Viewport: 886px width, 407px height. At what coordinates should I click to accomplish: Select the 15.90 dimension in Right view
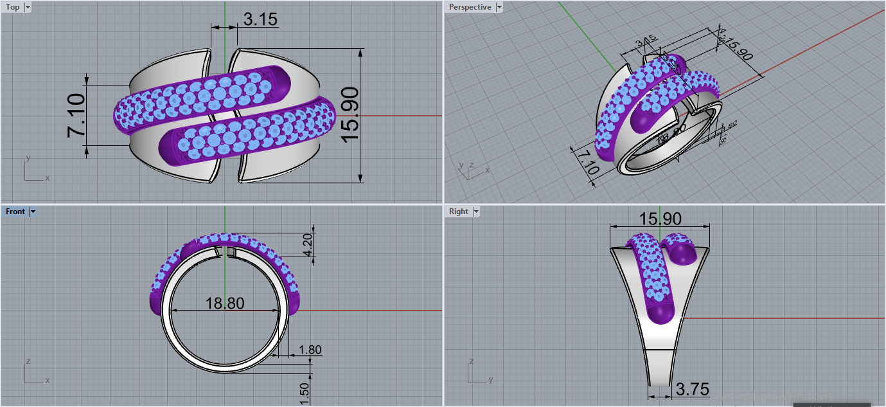pyautogui.click(x=659, y=219)
